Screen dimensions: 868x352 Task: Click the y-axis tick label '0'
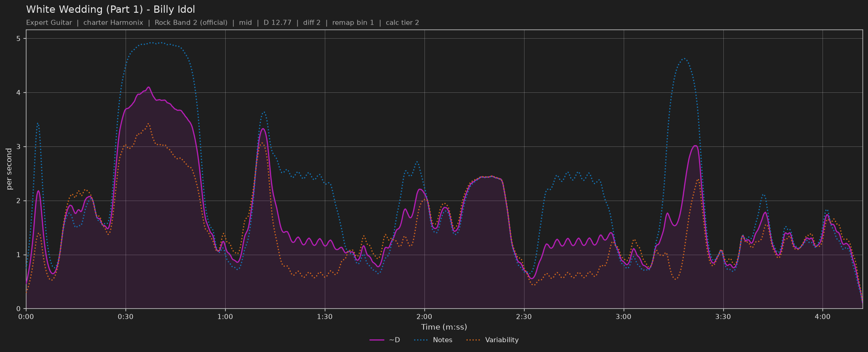click(x=19, y=309)
